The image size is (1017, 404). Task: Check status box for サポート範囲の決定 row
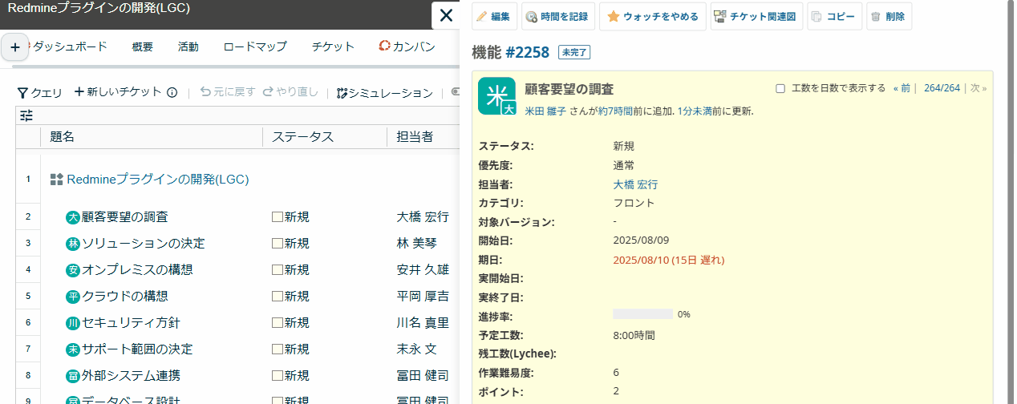coord(278,349)
